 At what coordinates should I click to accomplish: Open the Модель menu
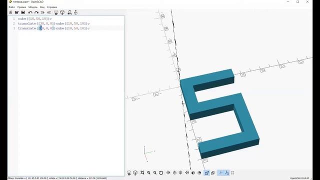(33, 7)
